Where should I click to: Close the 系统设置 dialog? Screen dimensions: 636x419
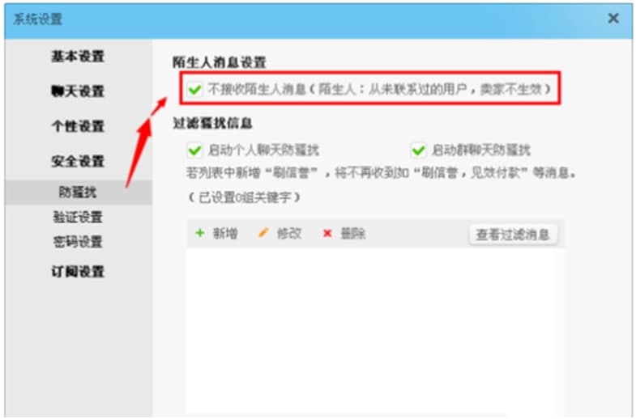613,19
